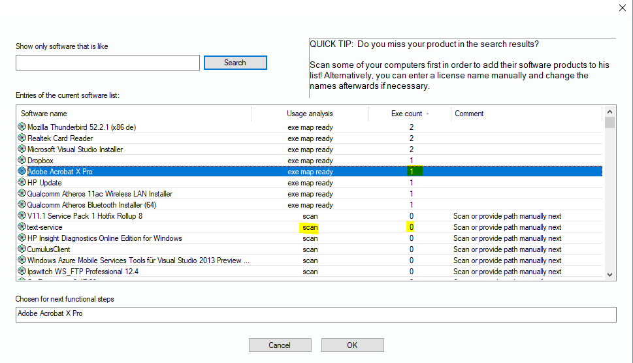Close the dialog with the X button
Image resolution: width=633 pixels, height=363 pixels.
coord(621,8)
